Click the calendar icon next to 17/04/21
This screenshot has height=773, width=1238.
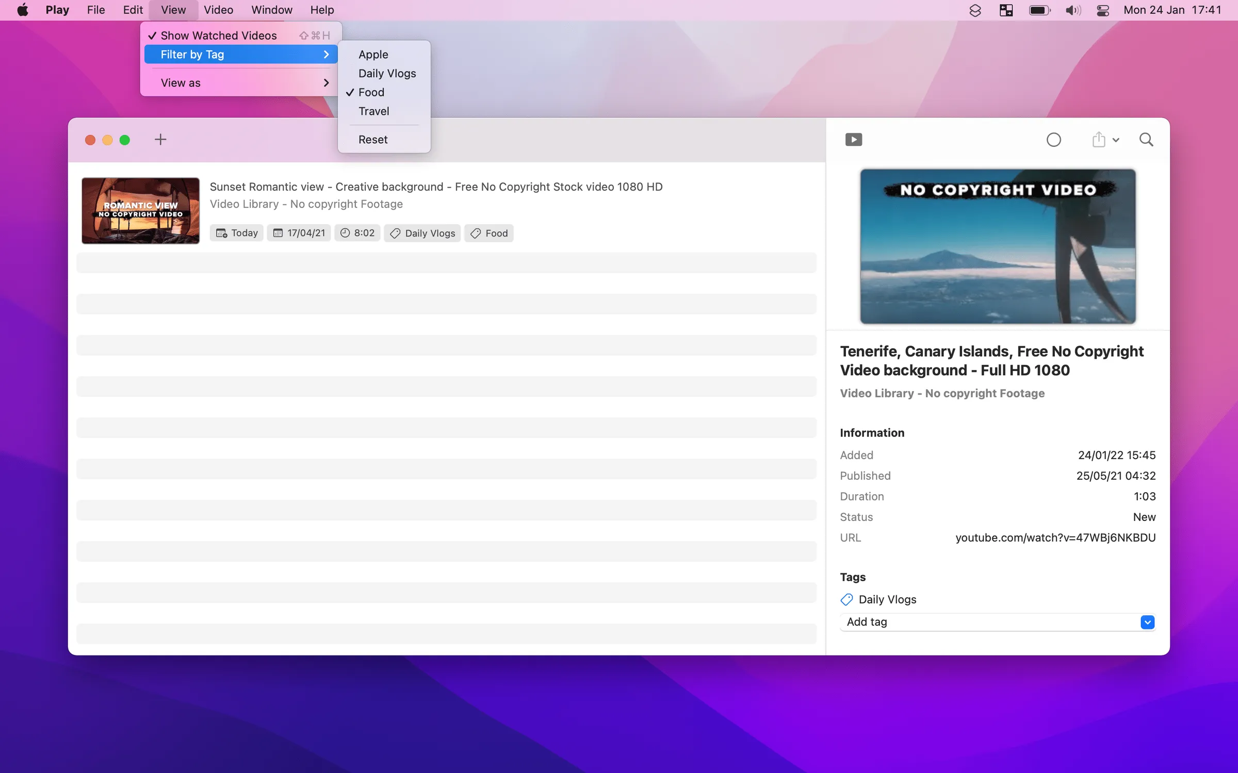pyautogui.click(x=278, y=233)
